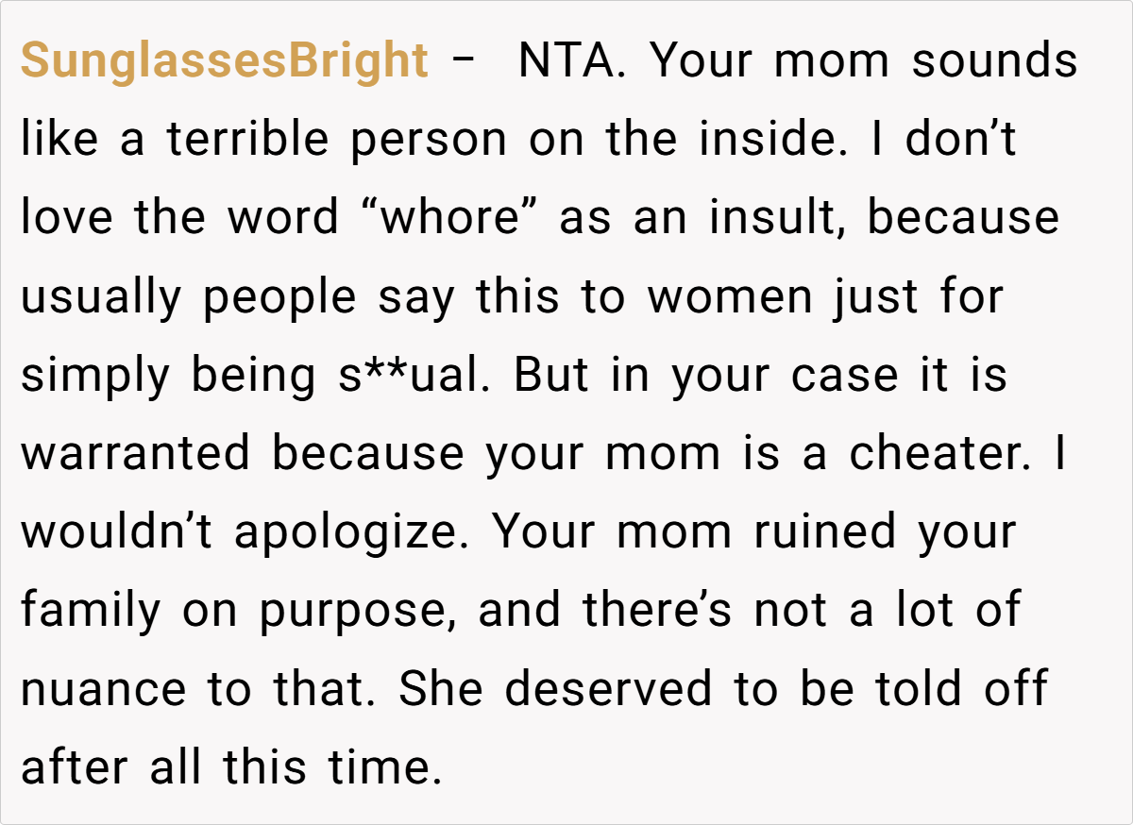Click the word "terrible" in the comment
1133x825 pixels.
pos(248,141)
